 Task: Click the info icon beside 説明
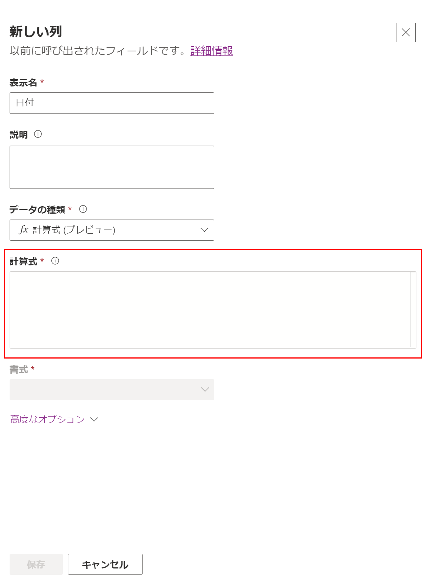point(38,134)
